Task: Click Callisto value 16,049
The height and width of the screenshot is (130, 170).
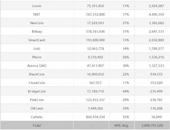Action: coord(156,117)
